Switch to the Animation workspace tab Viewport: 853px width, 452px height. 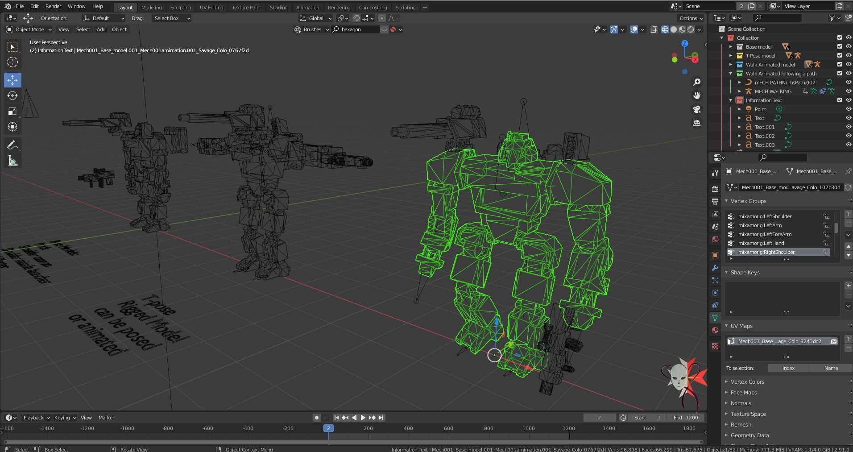point(307,7)
